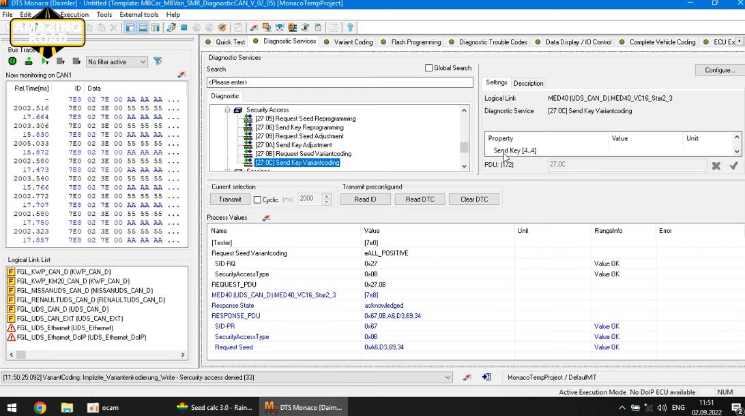Start the bus trace with the green button

click(x=13, y=61)
